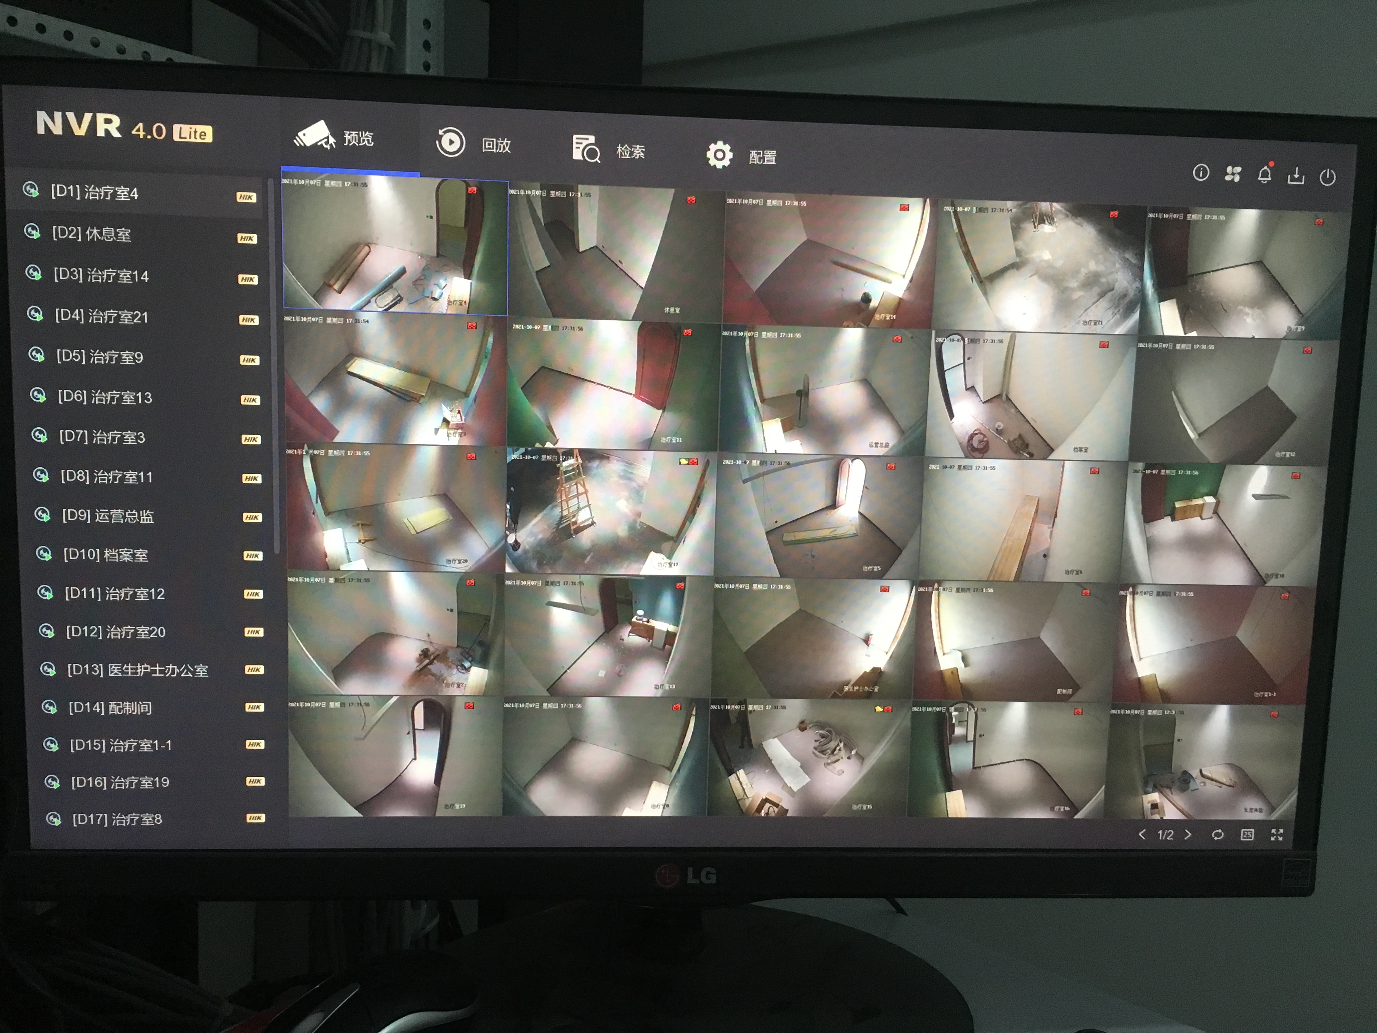1377x1033 pixels.
Task: Open the 25-window layout selector
Action: [x=1247, y=835]
